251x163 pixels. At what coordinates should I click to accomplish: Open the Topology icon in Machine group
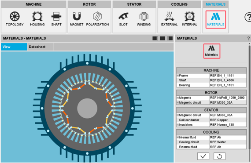tap(15, 19)
